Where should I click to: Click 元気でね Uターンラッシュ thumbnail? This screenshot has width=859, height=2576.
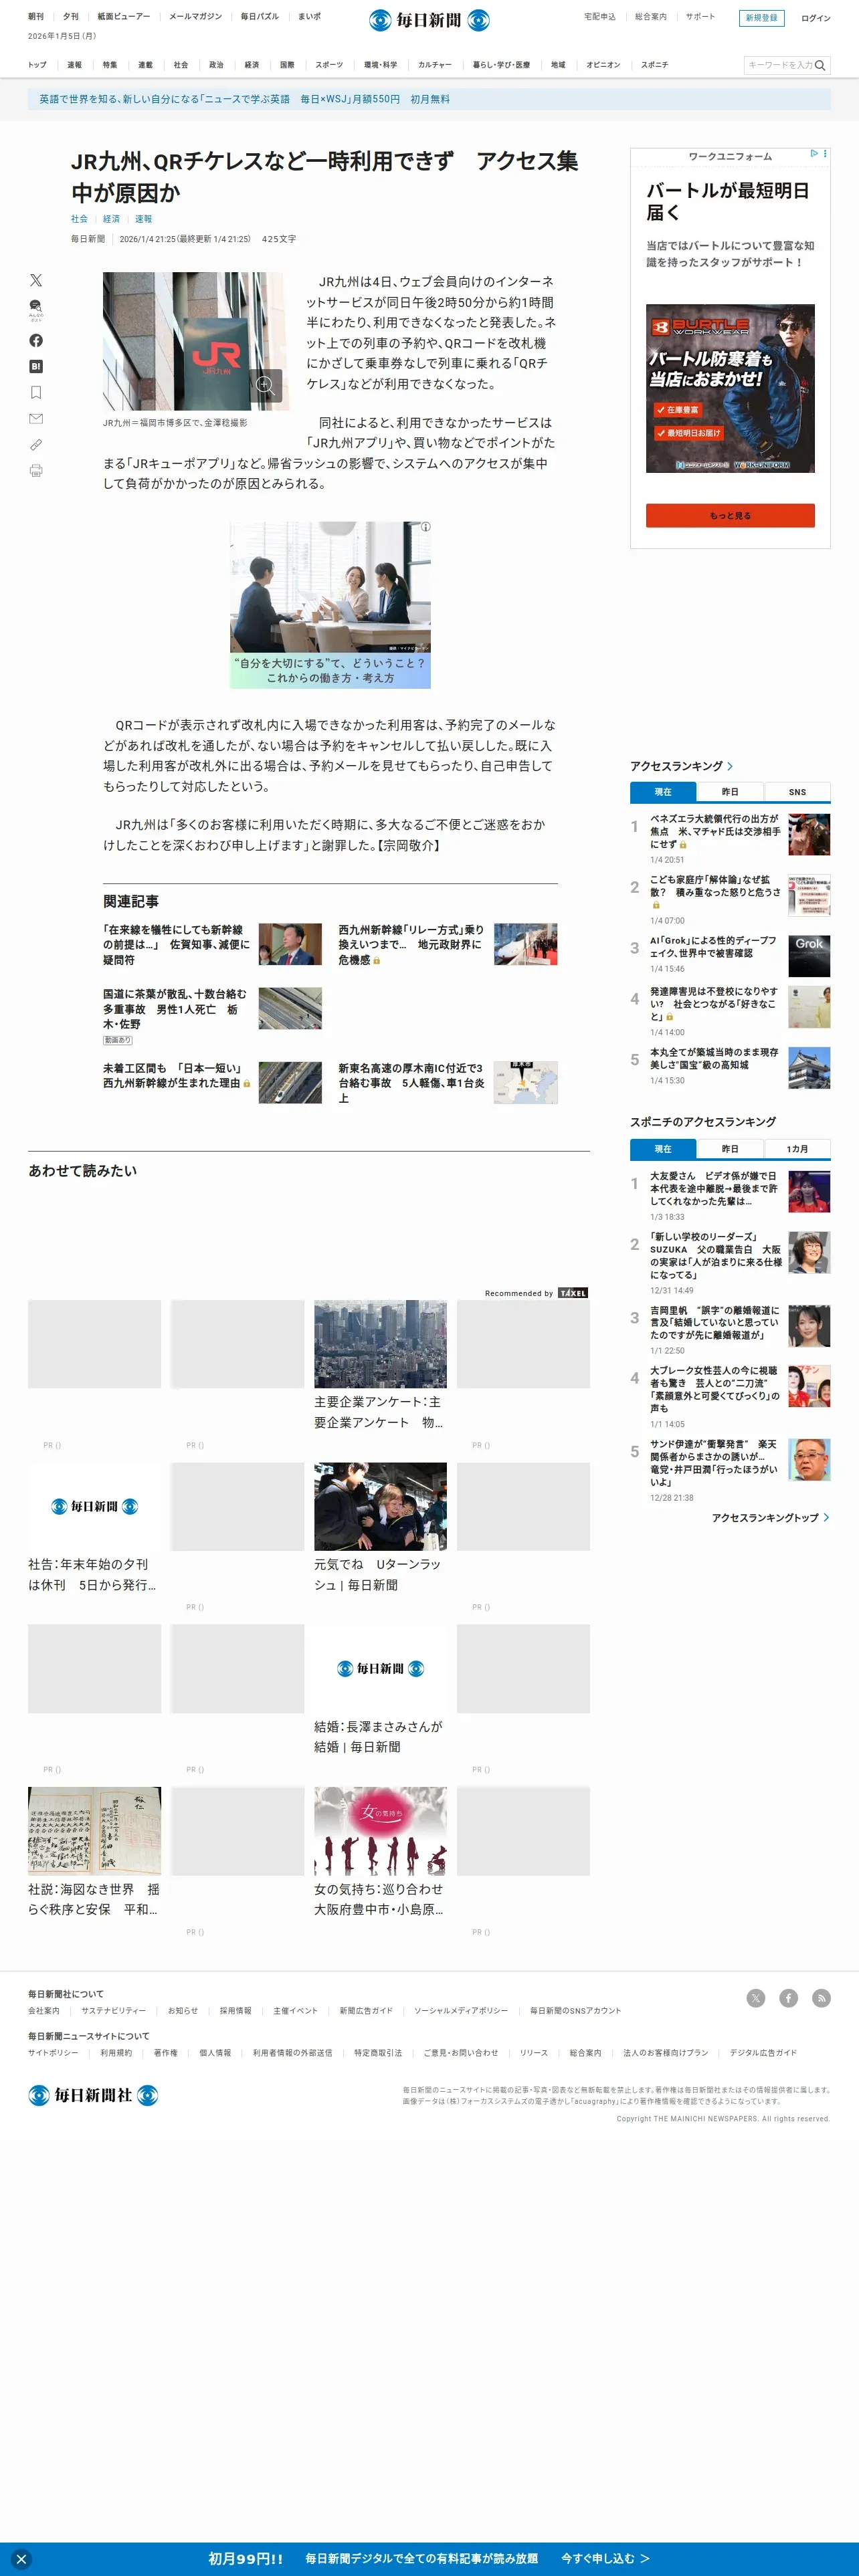pyautogui.click(x=380, y=1506)
